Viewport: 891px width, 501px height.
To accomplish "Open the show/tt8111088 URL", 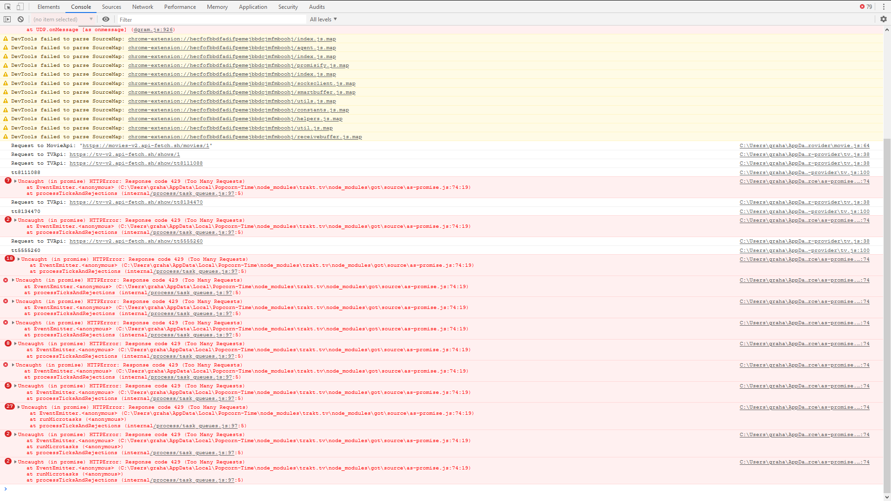I will [136, 163].
